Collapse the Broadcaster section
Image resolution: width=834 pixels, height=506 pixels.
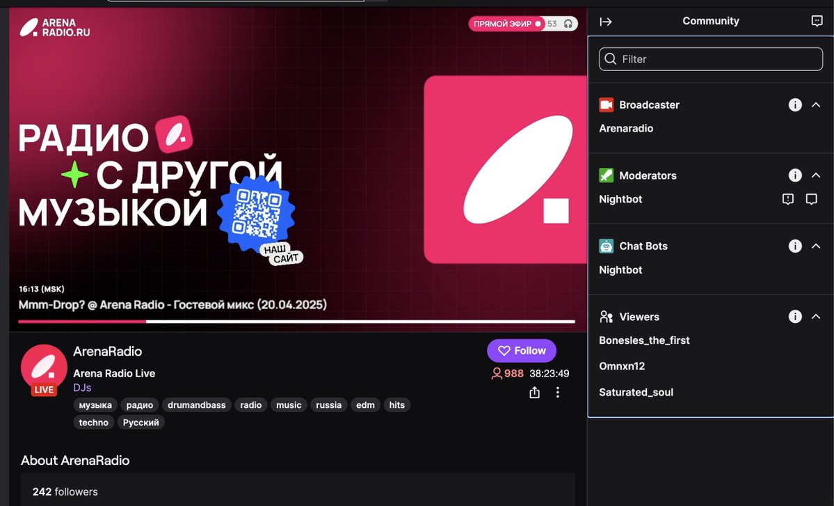[x=815, y=105]
